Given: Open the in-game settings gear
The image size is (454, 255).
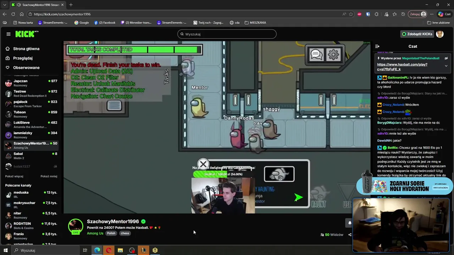Looking at the screenshot, I should pos(333,55).
